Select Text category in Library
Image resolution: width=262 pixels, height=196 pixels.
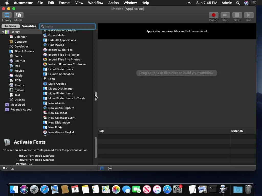coord(17,95)
